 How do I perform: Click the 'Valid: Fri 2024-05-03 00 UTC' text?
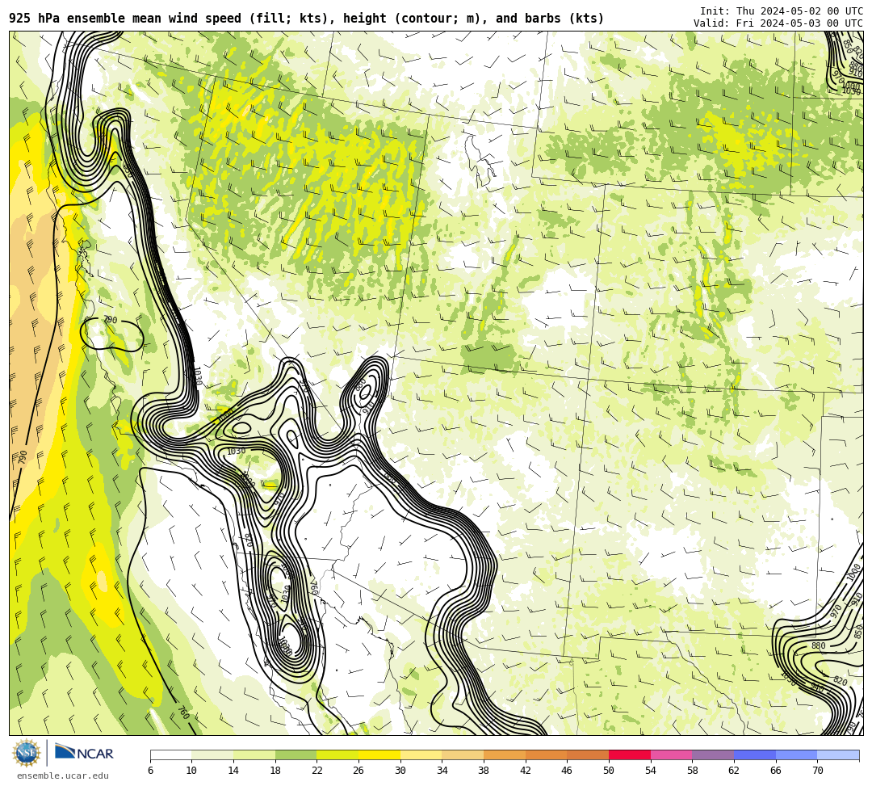click(778, 23)
